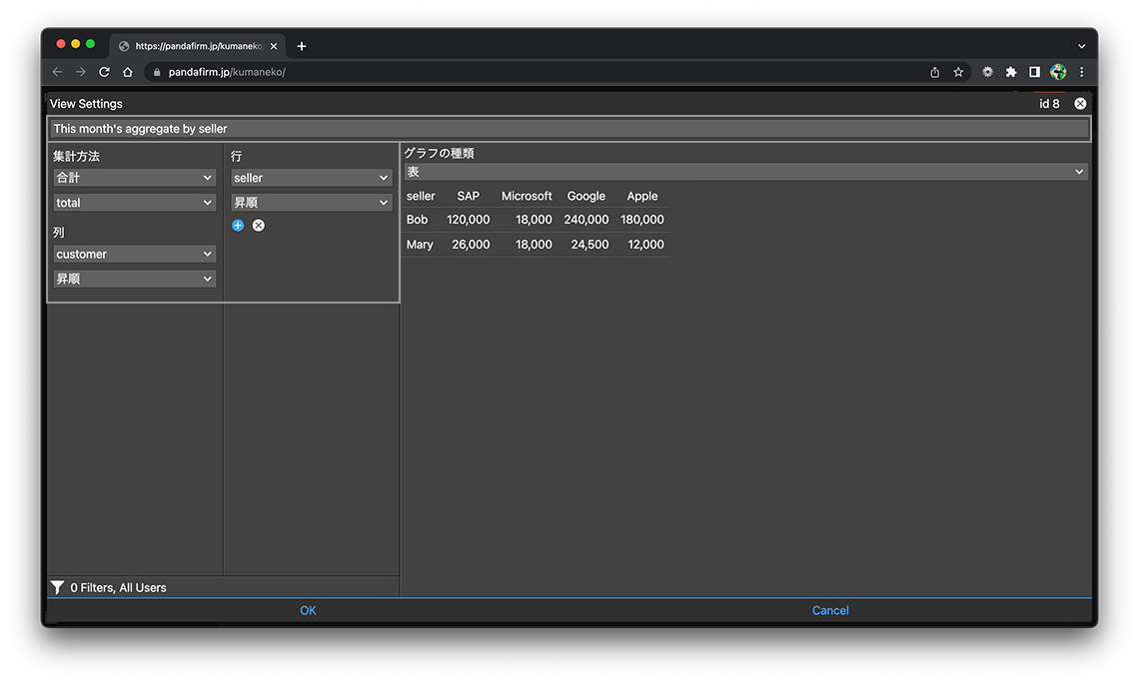Open the 合計 aggregation method dropdown
This screenshot has height=682, width=1139.
coord(135,178)
